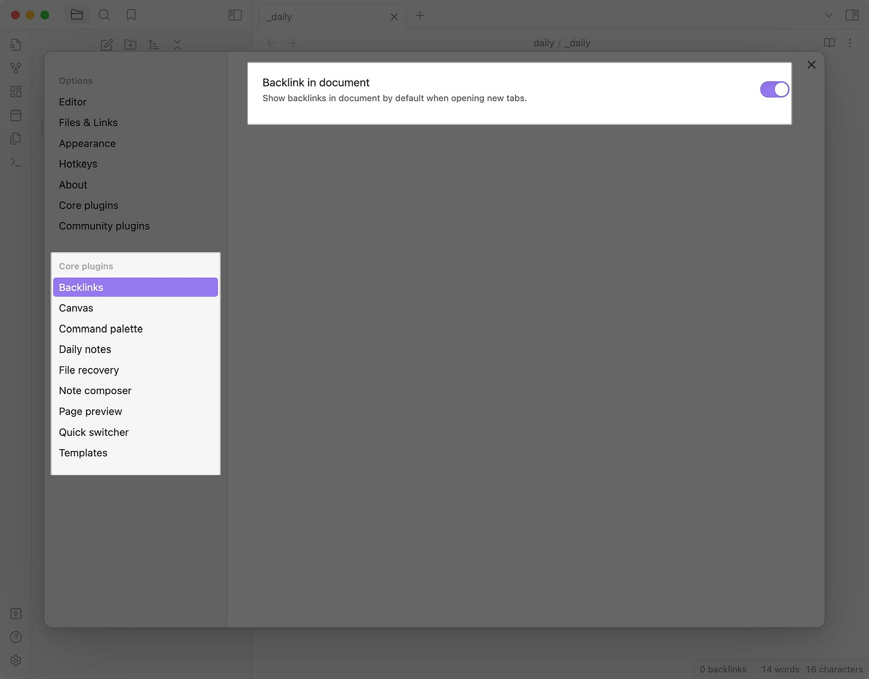
Task: Click 16 characters in status bar
Action: 834,669
